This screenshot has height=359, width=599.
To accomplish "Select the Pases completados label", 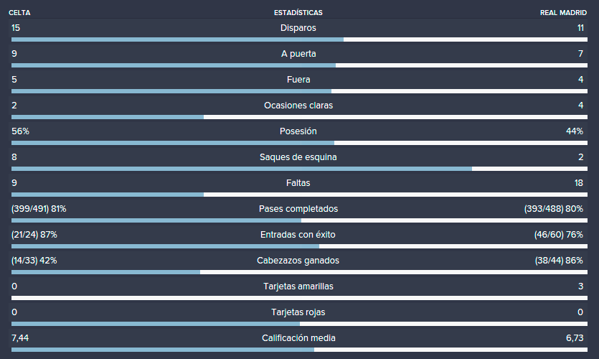I will click(298, 209).
